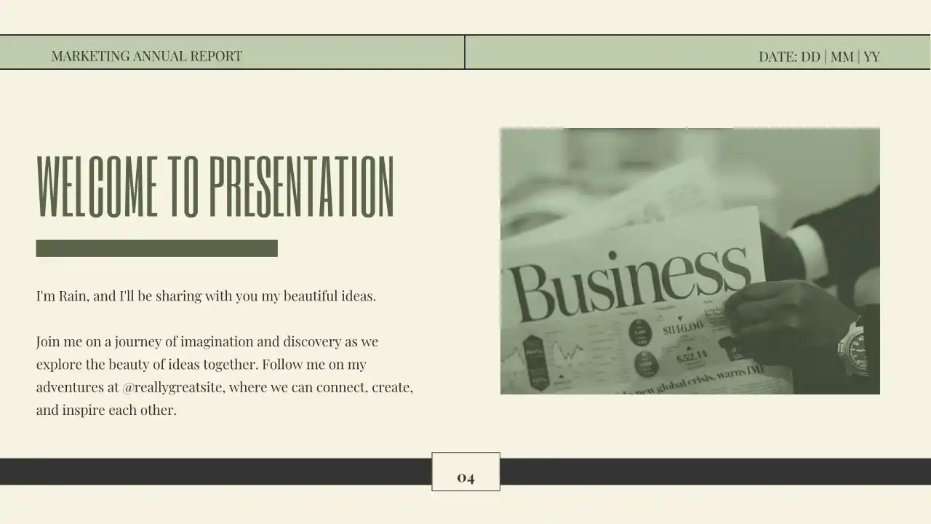Screen dimensions: 931x524
Task: Select the 'I'm Rain' introduction line
Action: 207,296
